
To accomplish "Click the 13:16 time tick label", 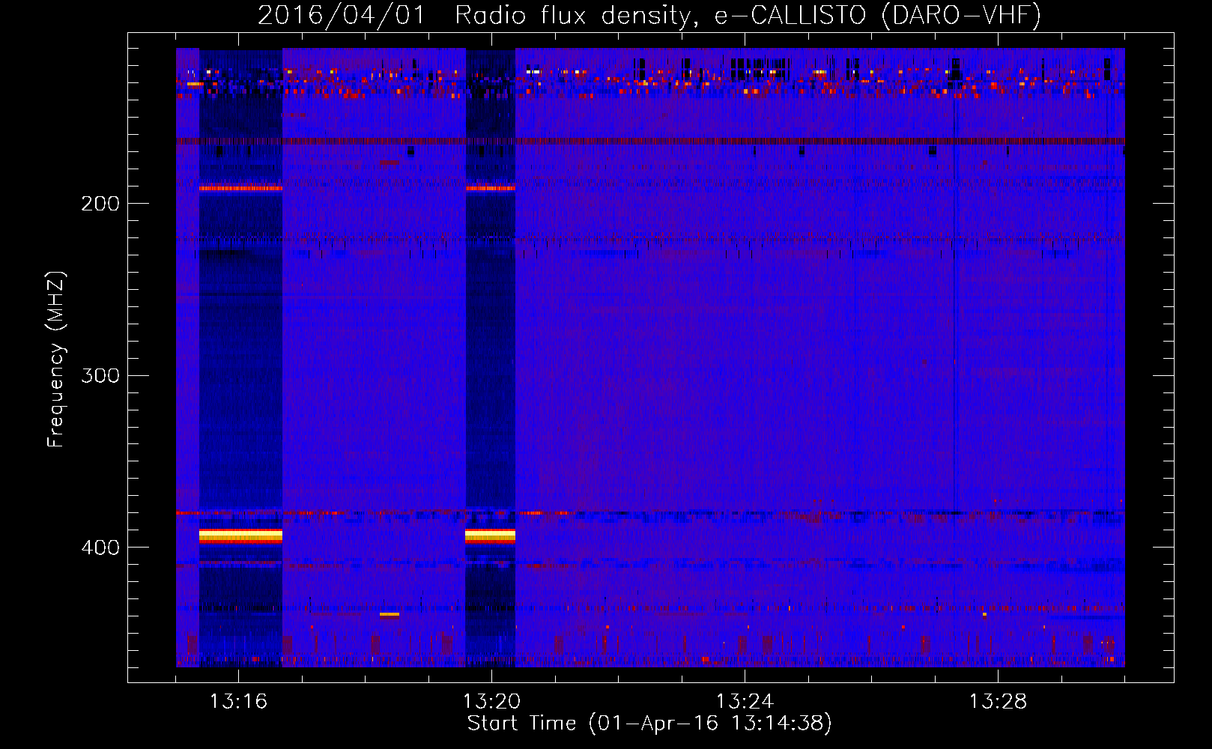I will click(238, 702).
